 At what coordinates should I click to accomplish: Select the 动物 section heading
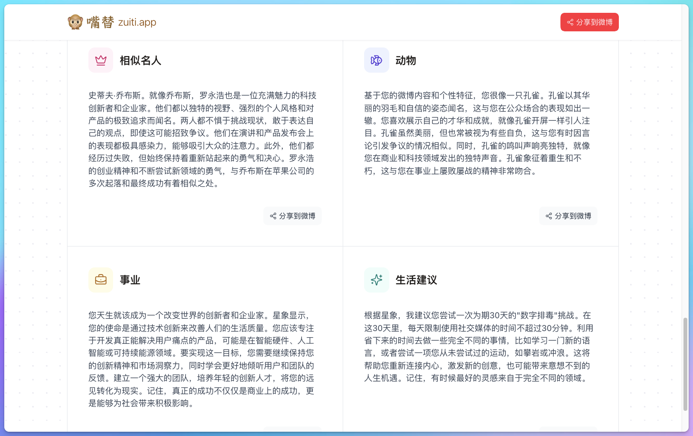point(405,60)
